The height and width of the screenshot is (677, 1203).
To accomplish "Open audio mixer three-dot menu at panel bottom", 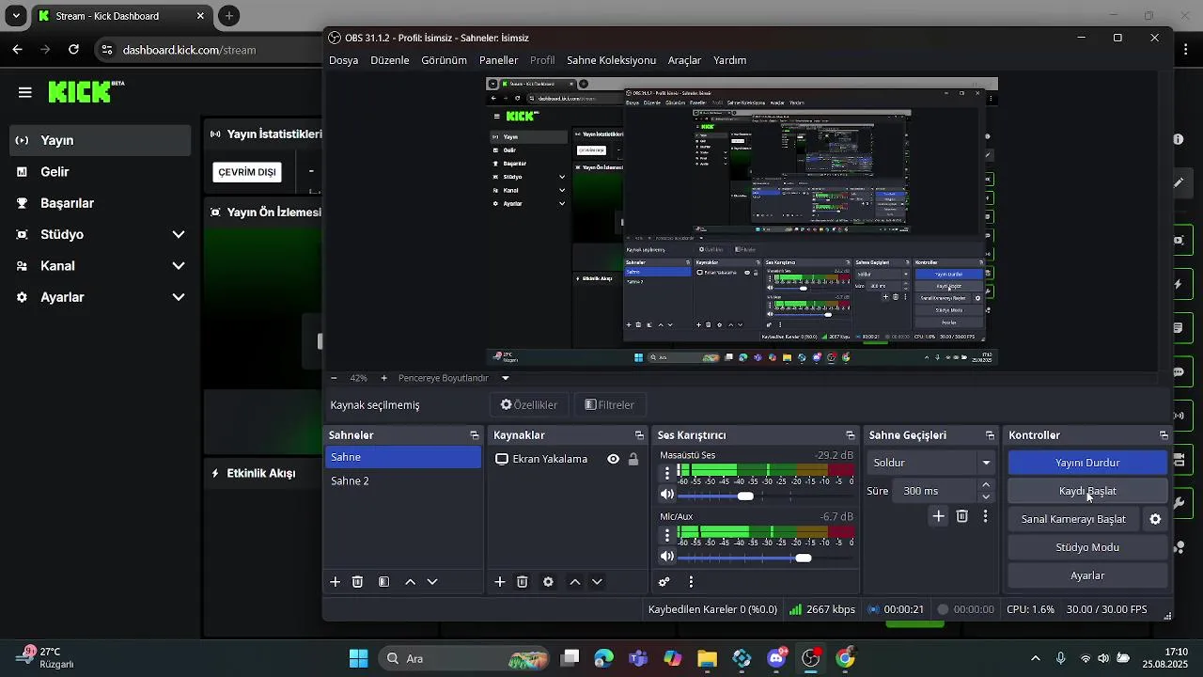I will (x=691, y=582).
